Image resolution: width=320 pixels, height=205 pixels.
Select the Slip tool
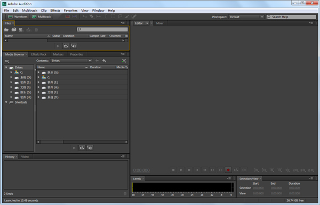click(99, 17)
